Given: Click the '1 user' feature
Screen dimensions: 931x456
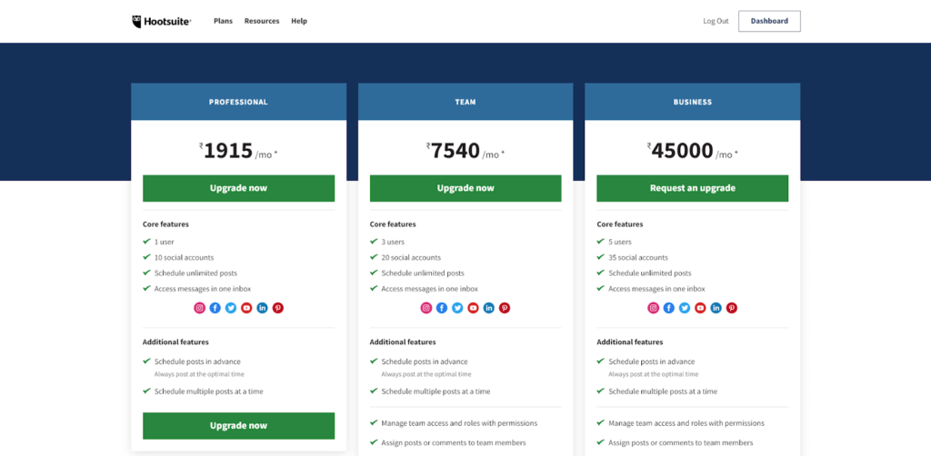Looking at the screenshot, I should click(165, 242).
